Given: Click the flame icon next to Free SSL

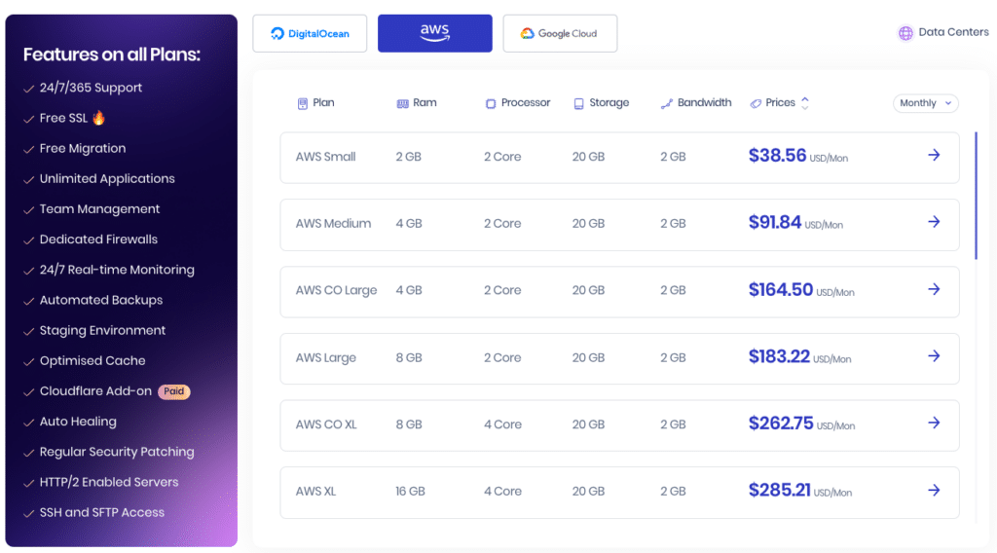Looking at the screenshot, I should pyautogui.click(x=98, y=118).
